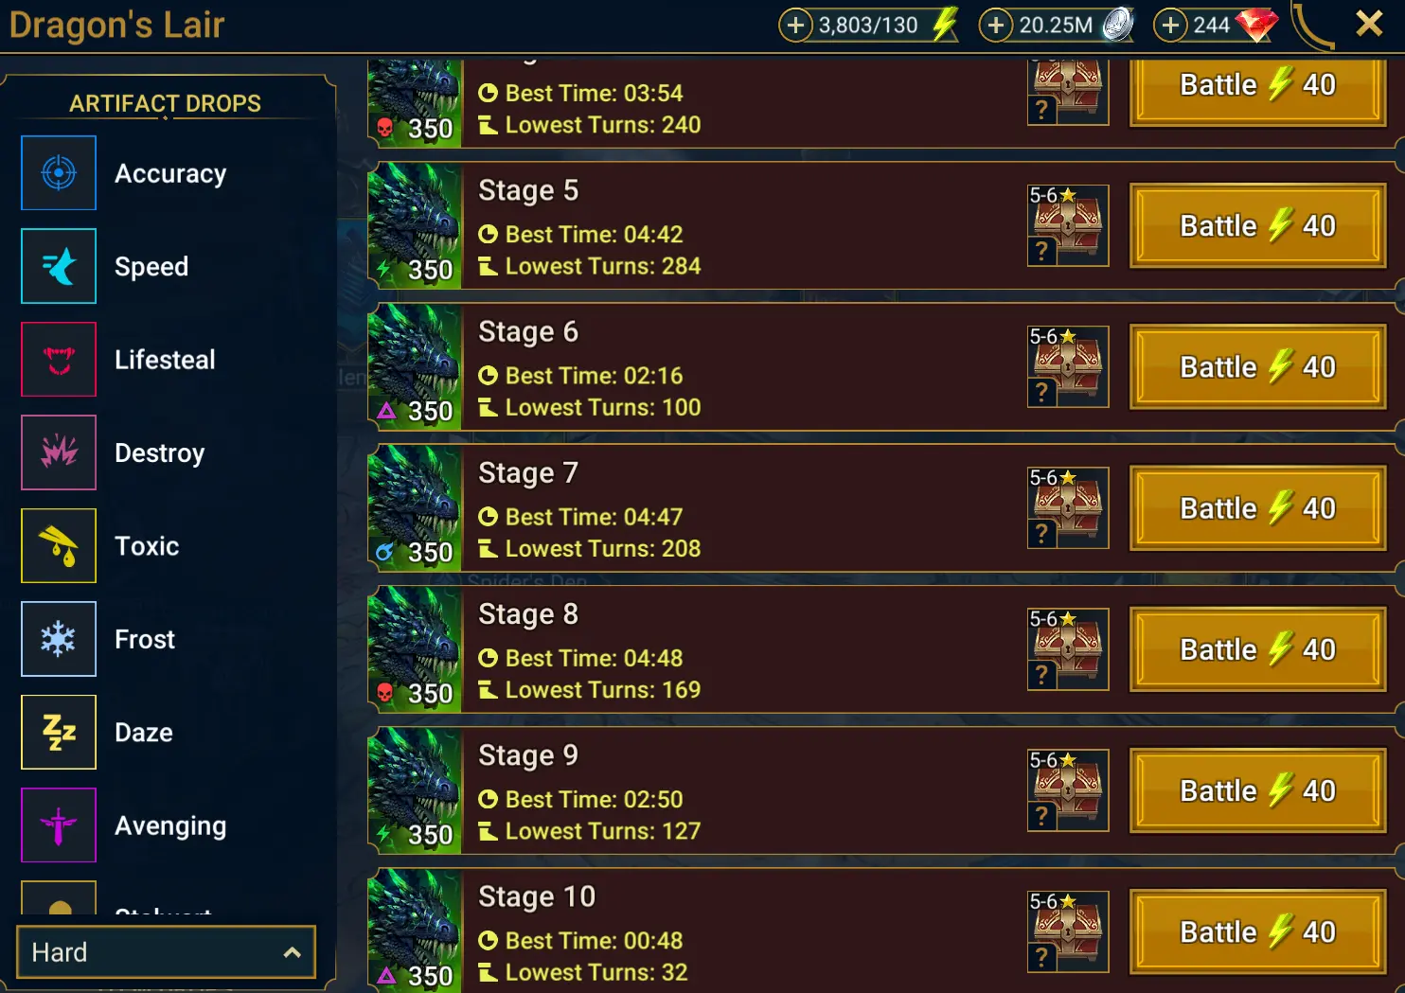Screen dimensions: 1405x993
Task: Start Stage 5 battle
Action: 1257,225
